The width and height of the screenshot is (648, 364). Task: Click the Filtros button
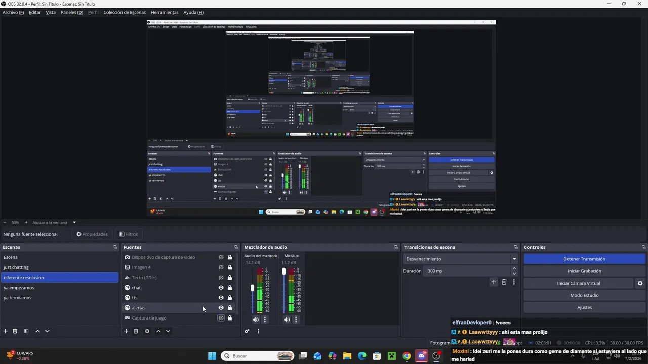[x=129, y=234]
